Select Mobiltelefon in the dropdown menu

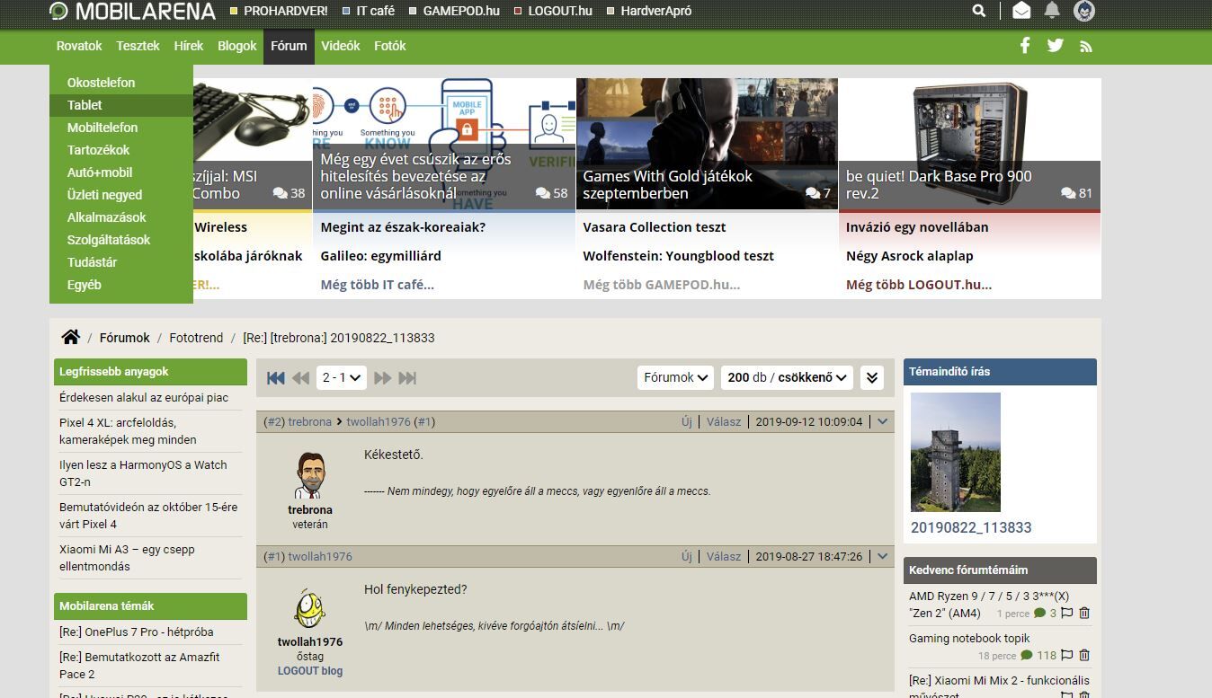(121, 128)
